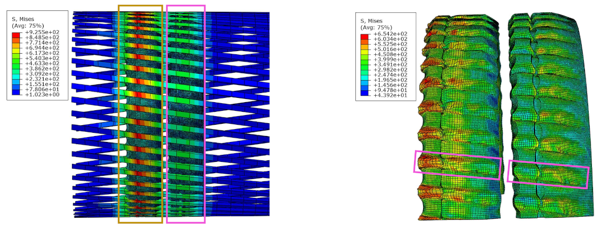Click the blue lattice stent contour plot
This screenshot has height=228, width=600.
coord(170,114)
